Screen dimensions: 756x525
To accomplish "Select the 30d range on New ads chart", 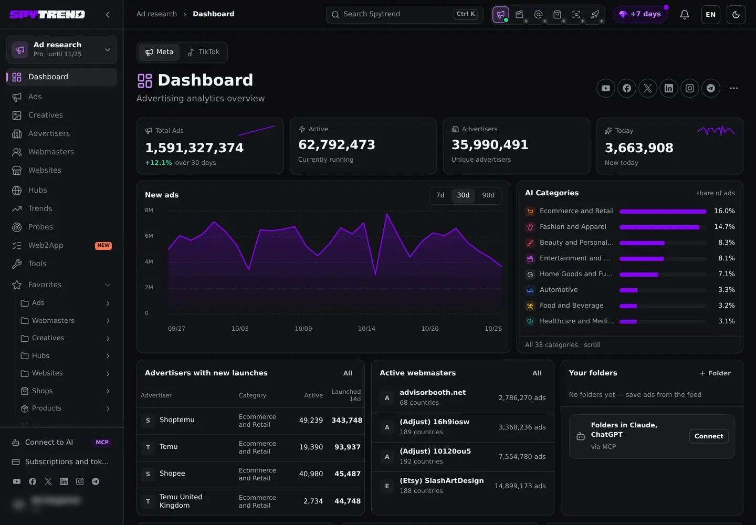I will (463, 195).
